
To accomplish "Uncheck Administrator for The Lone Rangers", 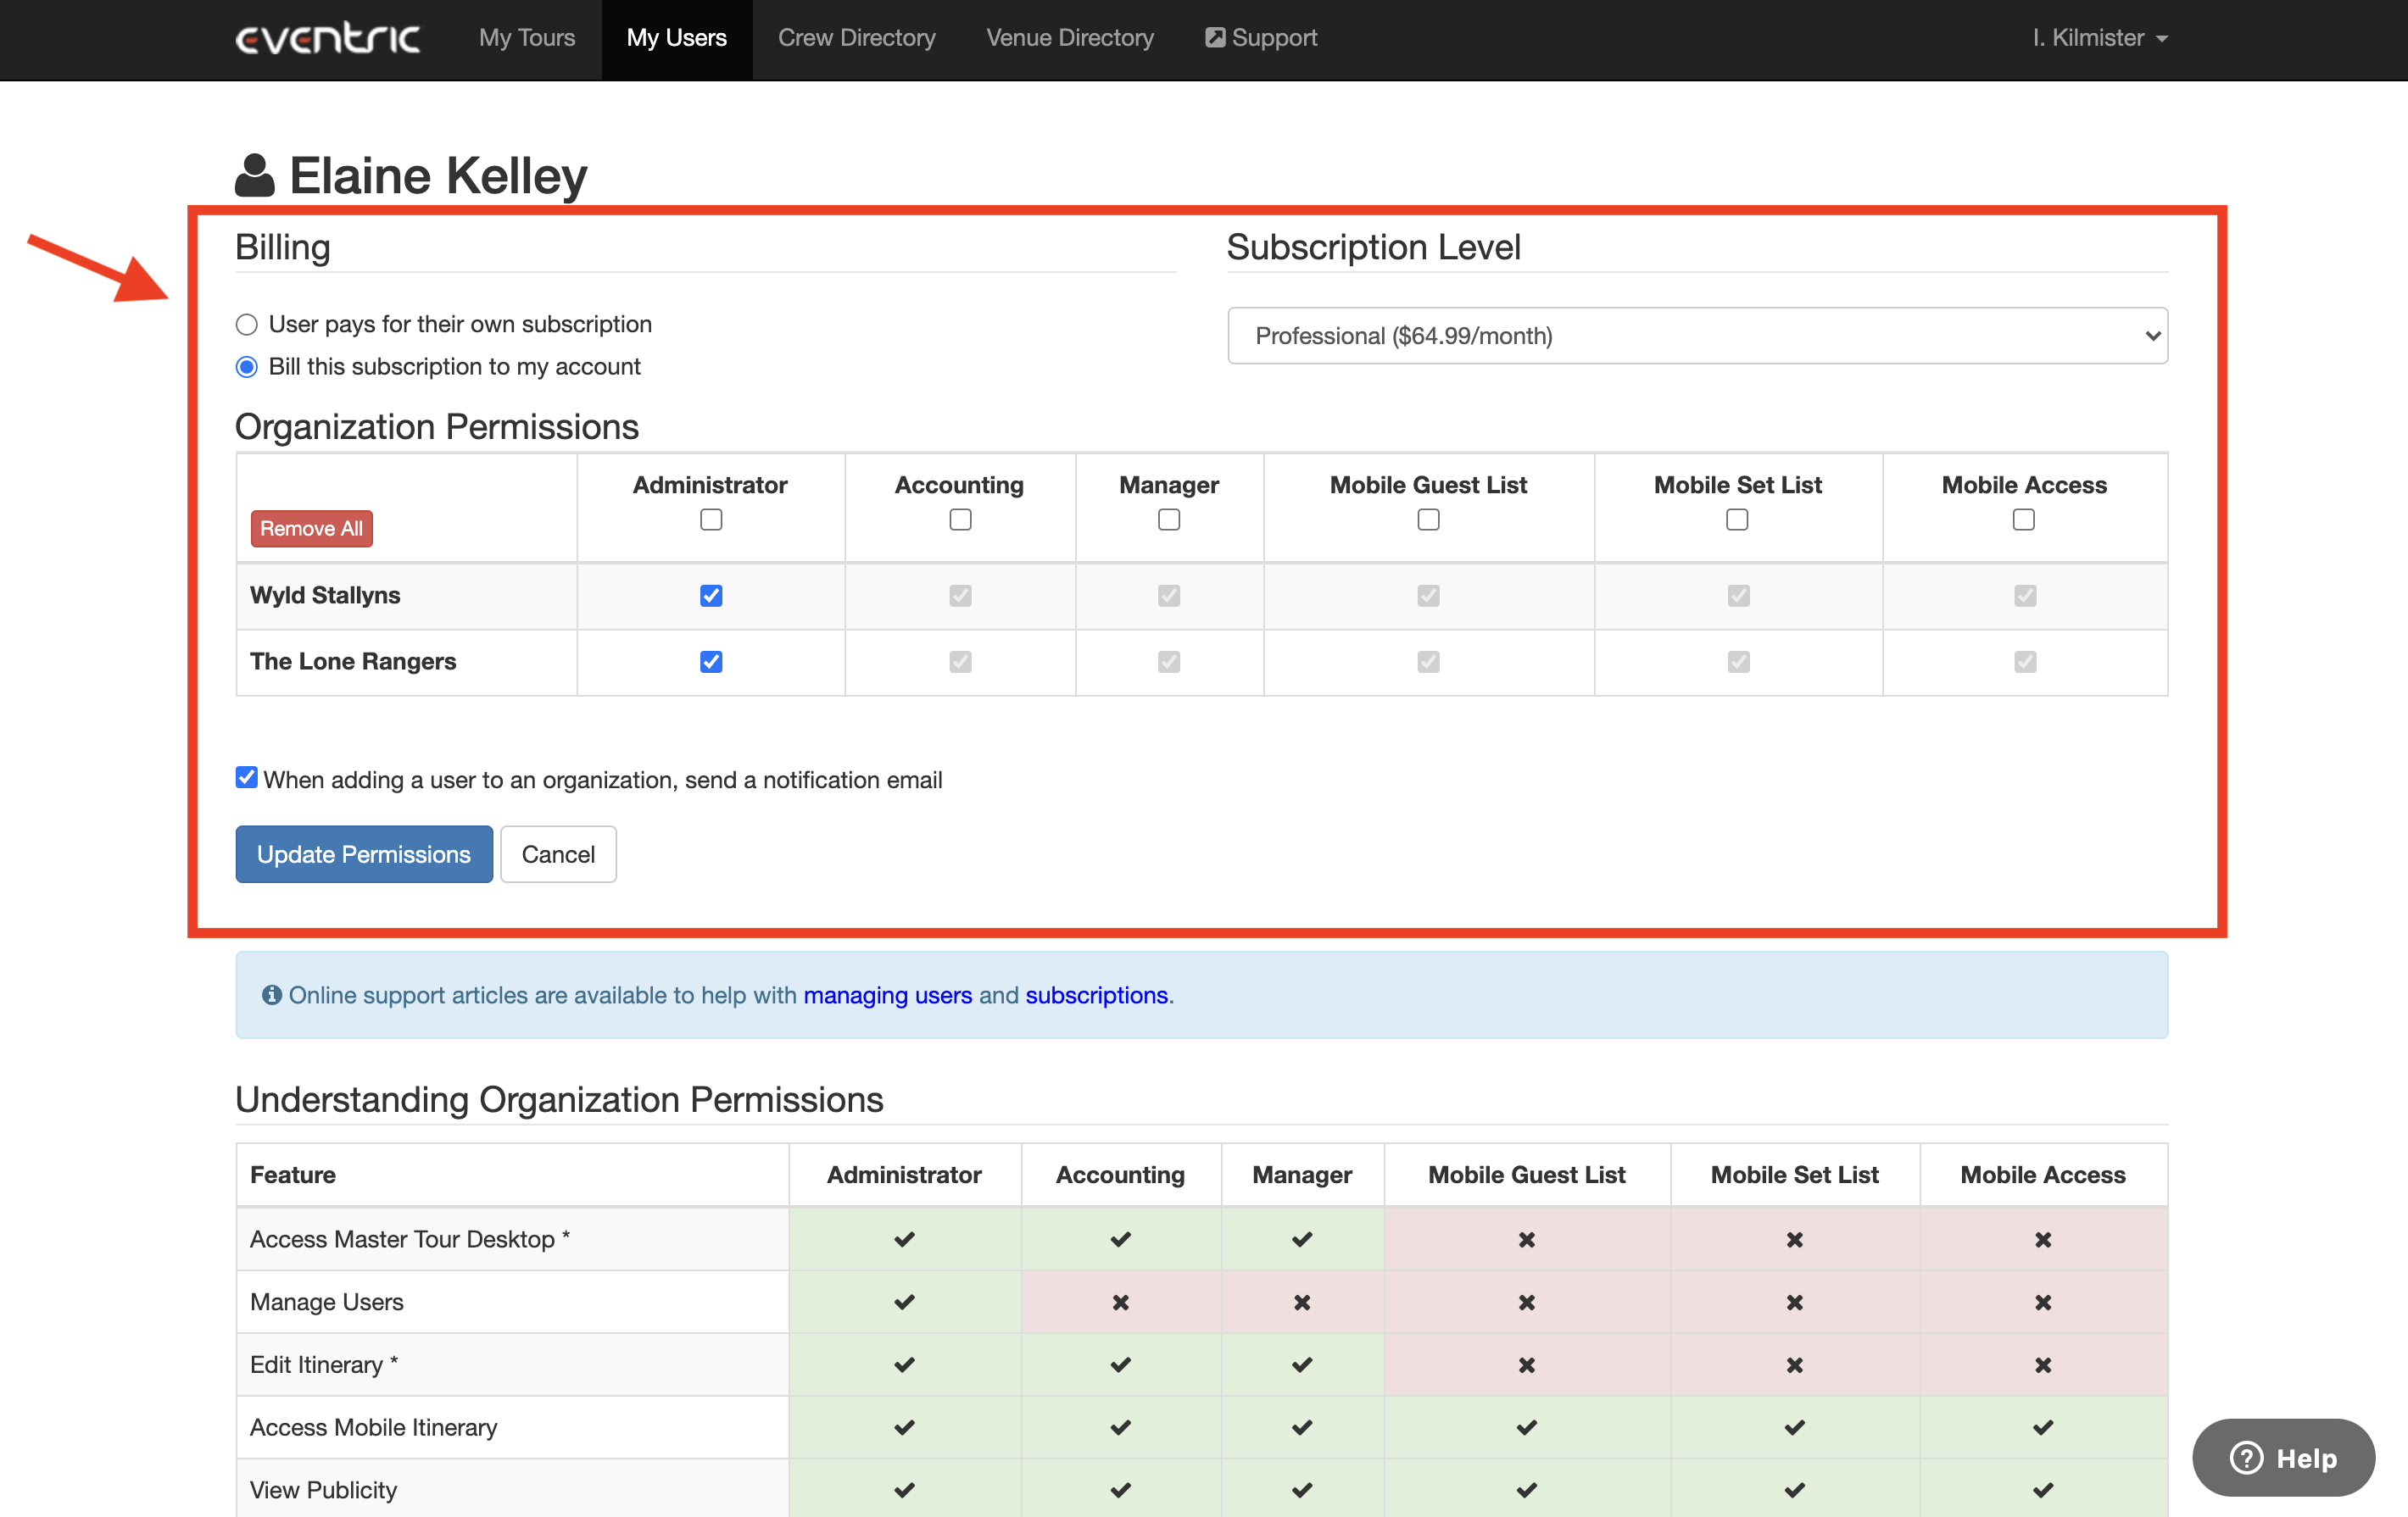I will click(x=710, y=662).
